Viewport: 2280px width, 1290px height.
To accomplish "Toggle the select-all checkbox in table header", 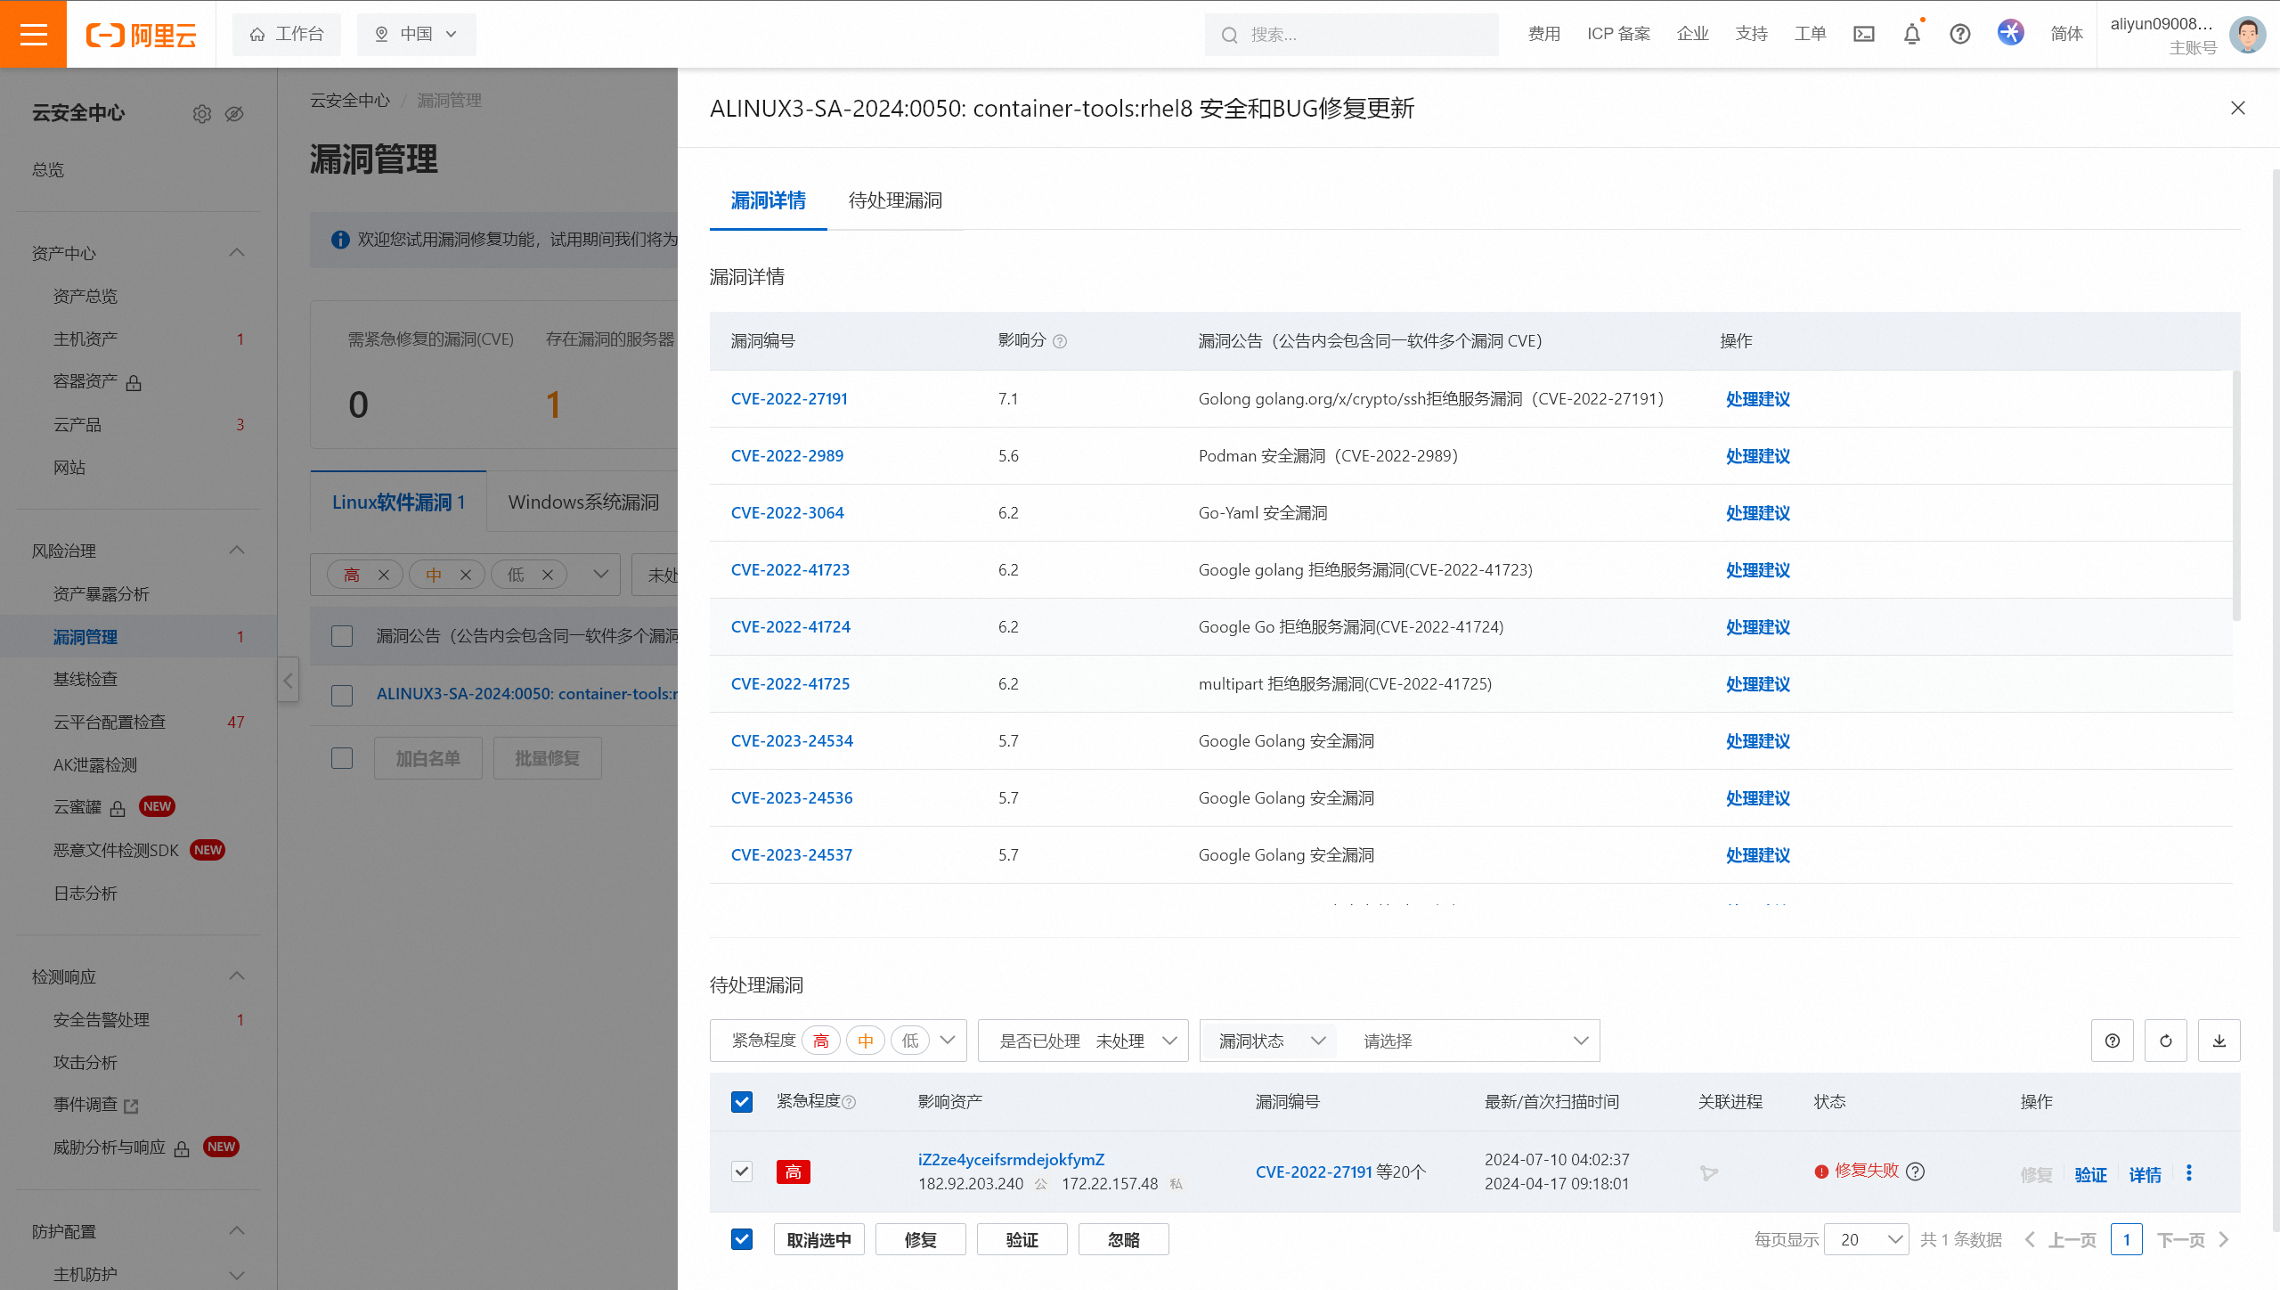I will pyautogui.click(x=742, y=1102).
